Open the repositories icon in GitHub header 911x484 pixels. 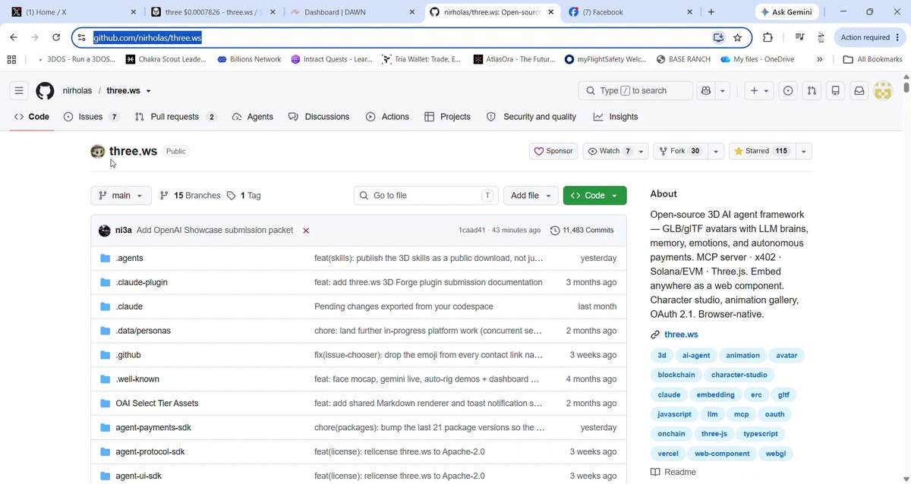click(x=835, y=90)
